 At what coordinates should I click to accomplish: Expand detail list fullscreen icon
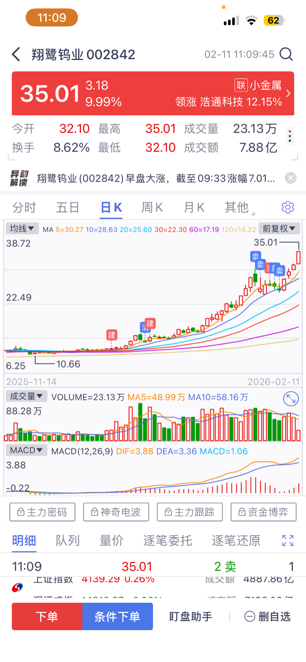(x=288, y=540)
